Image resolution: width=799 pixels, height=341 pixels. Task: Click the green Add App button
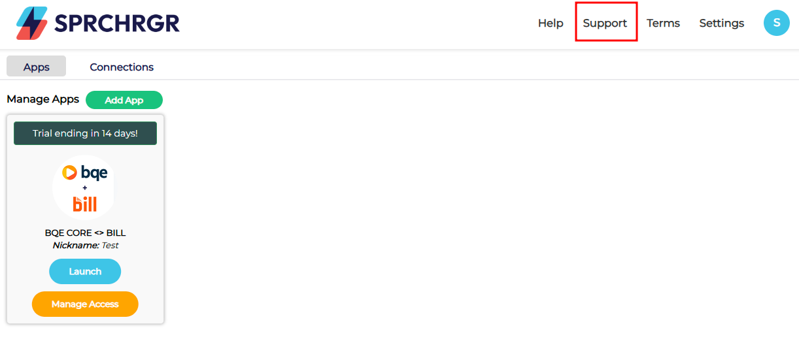pyautogui.click(x=124, y=100)
